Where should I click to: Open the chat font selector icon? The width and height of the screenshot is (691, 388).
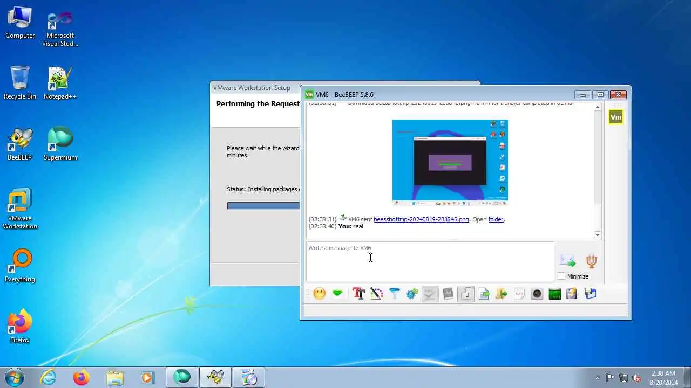click(x=358, y=294)
